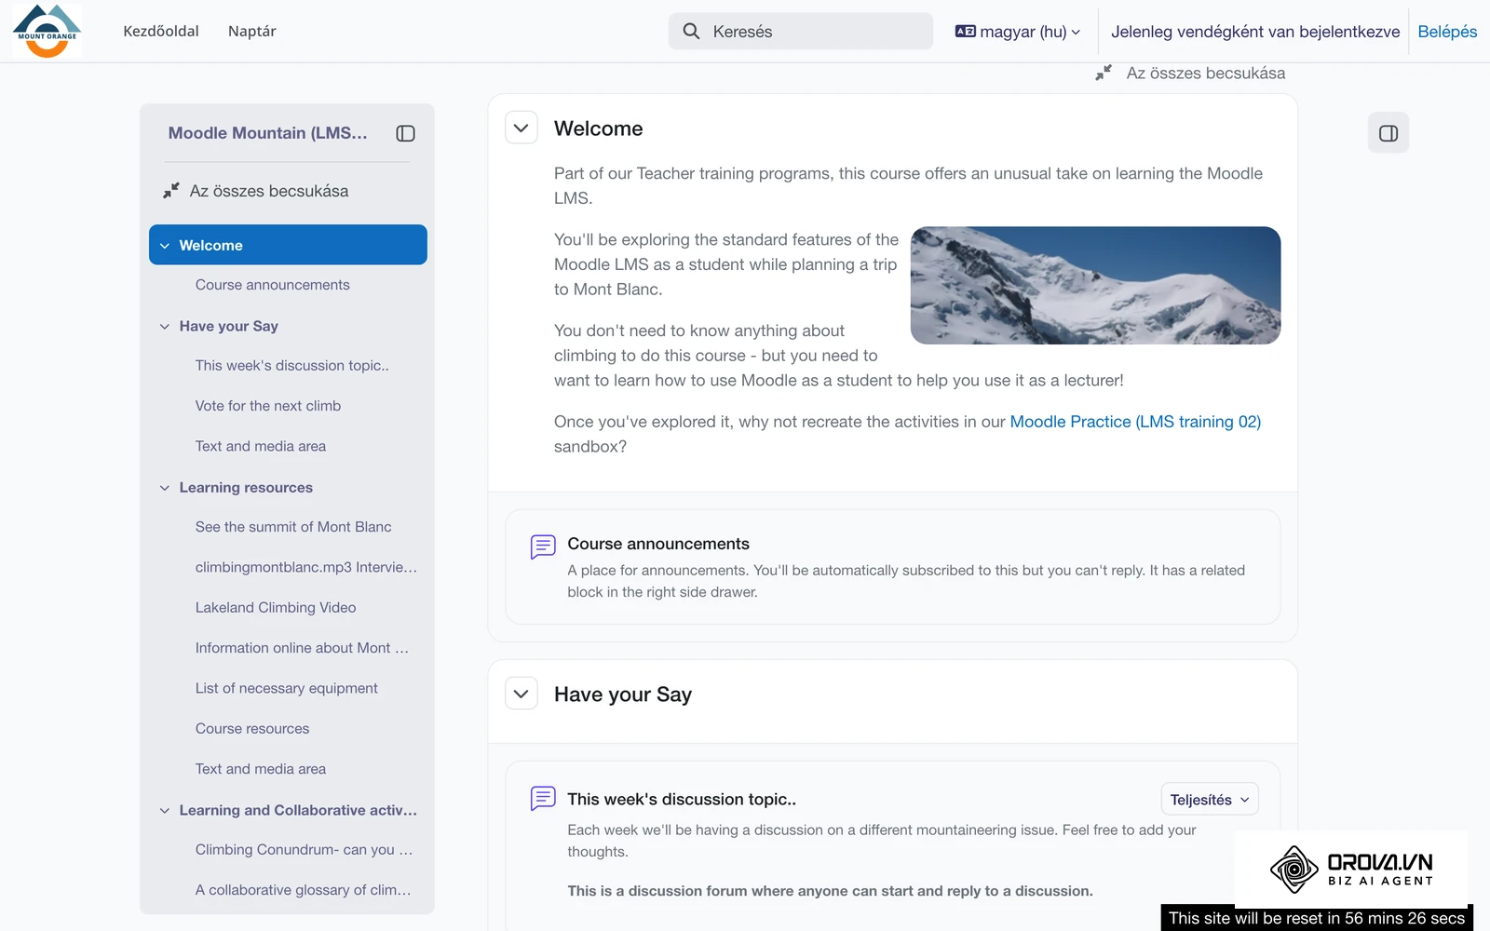The width and height of the screenshot is (1490, 931).
Task: Select A collaborative glossary item
Action: point(304,890)
